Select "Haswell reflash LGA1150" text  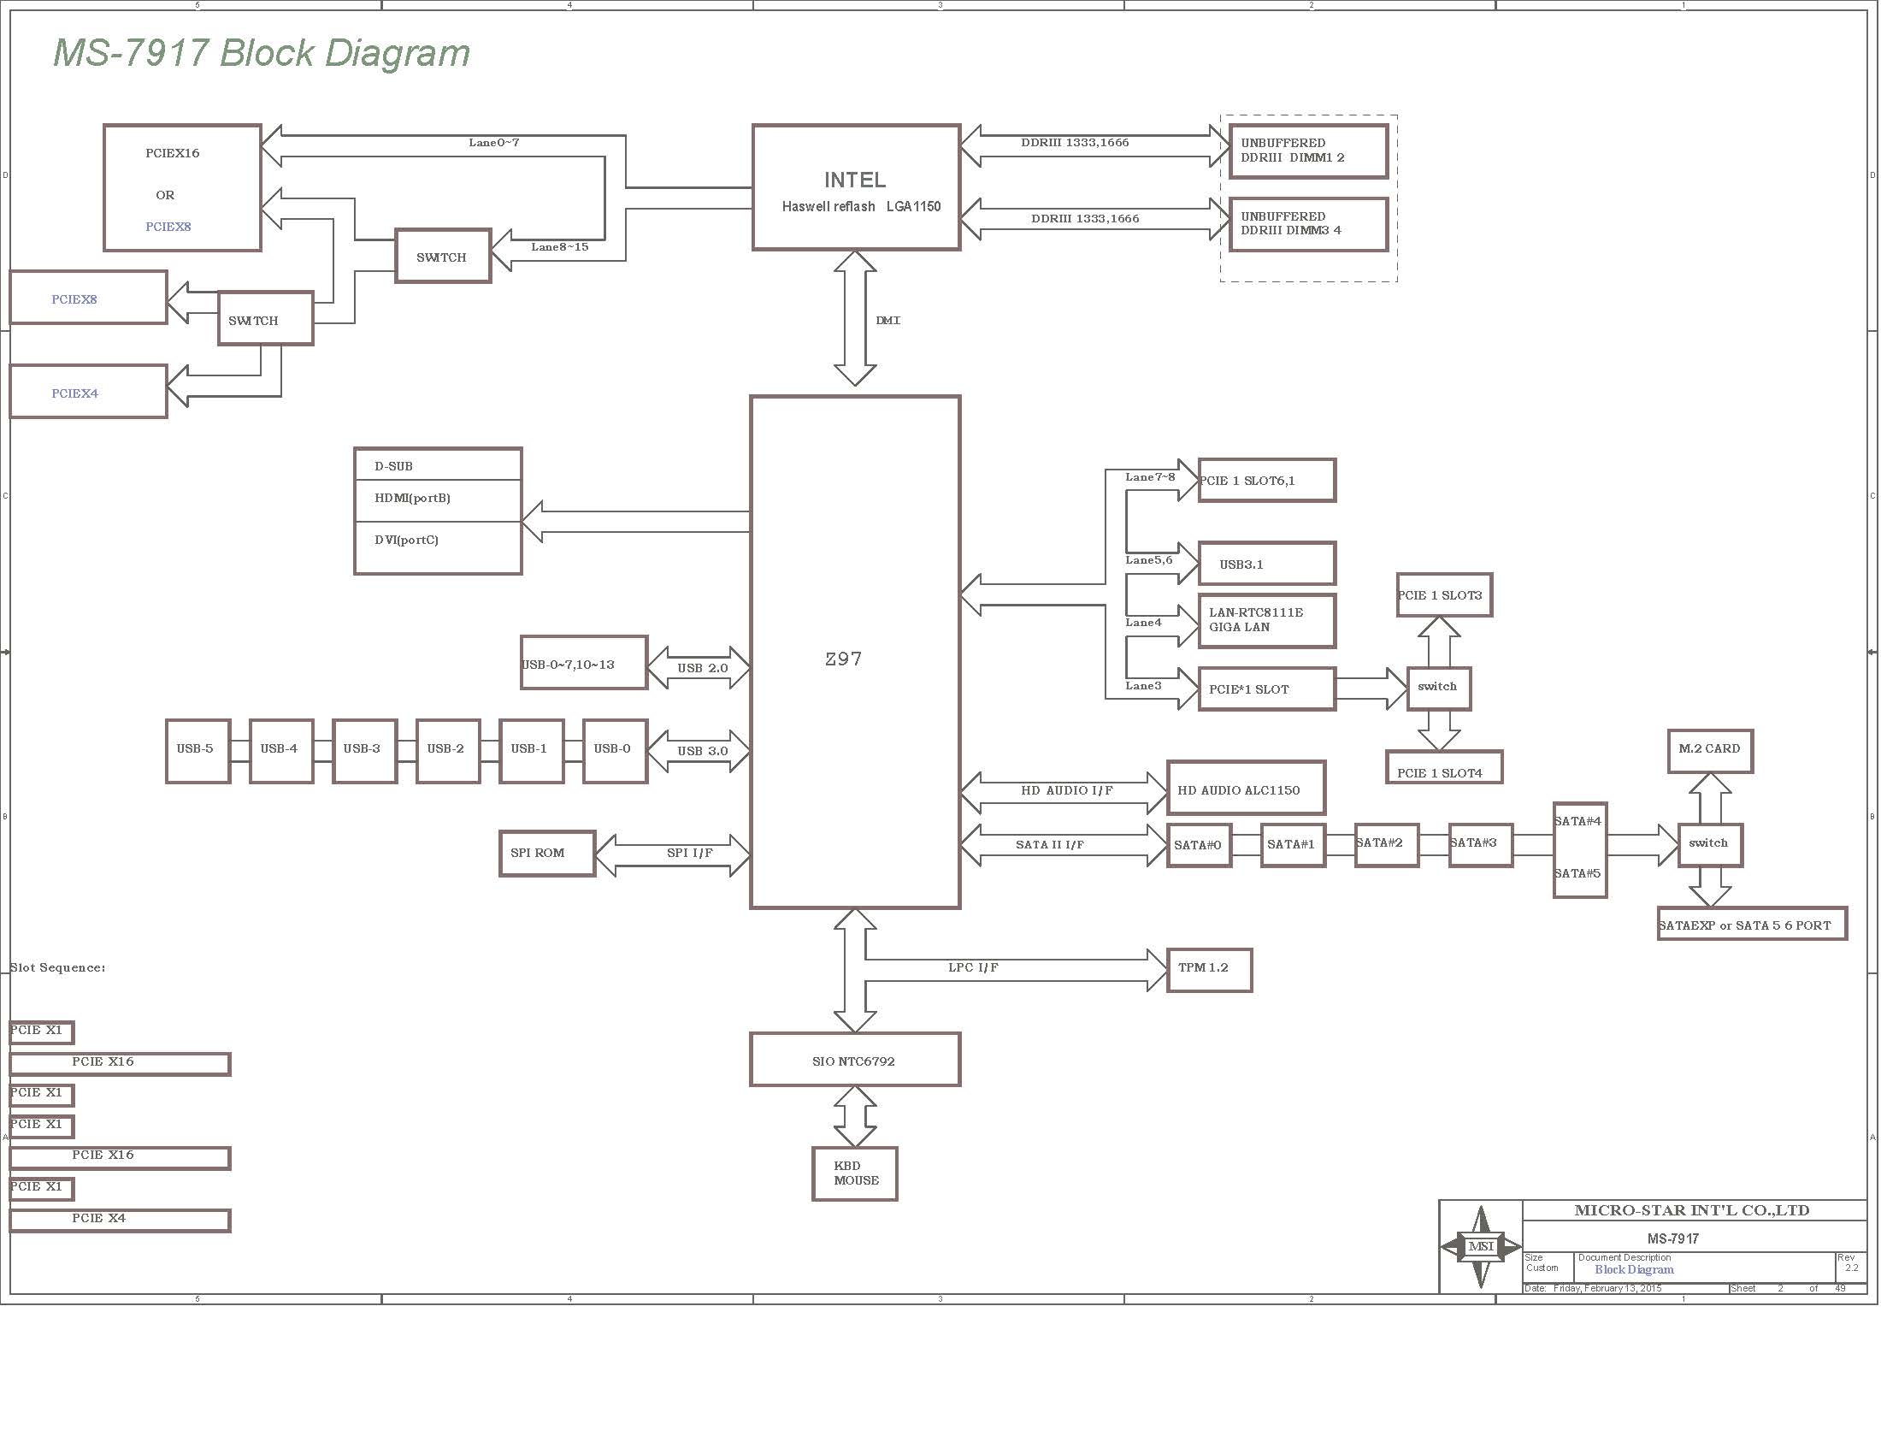tap(861, 207)
